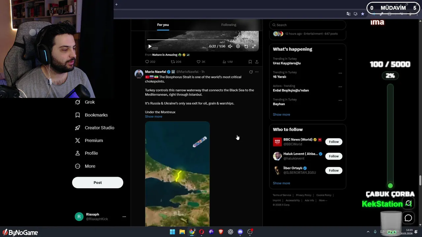Open options for 16 Yaralı trend

[x=340, y=73]
